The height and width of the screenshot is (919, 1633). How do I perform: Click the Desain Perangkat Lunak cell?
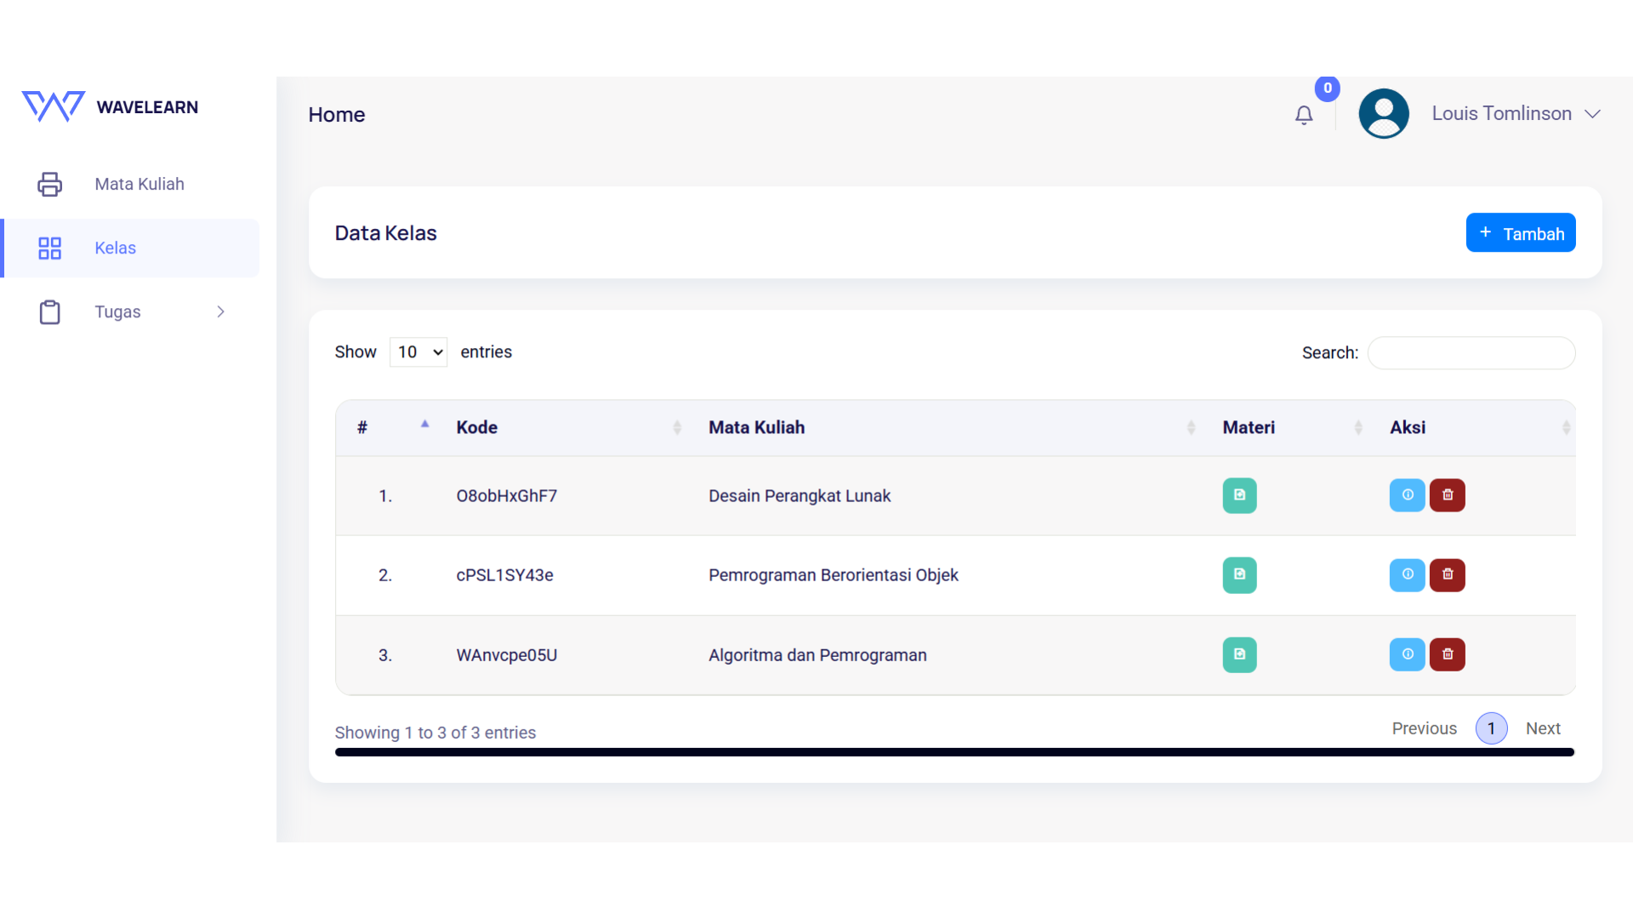(799, 496)
